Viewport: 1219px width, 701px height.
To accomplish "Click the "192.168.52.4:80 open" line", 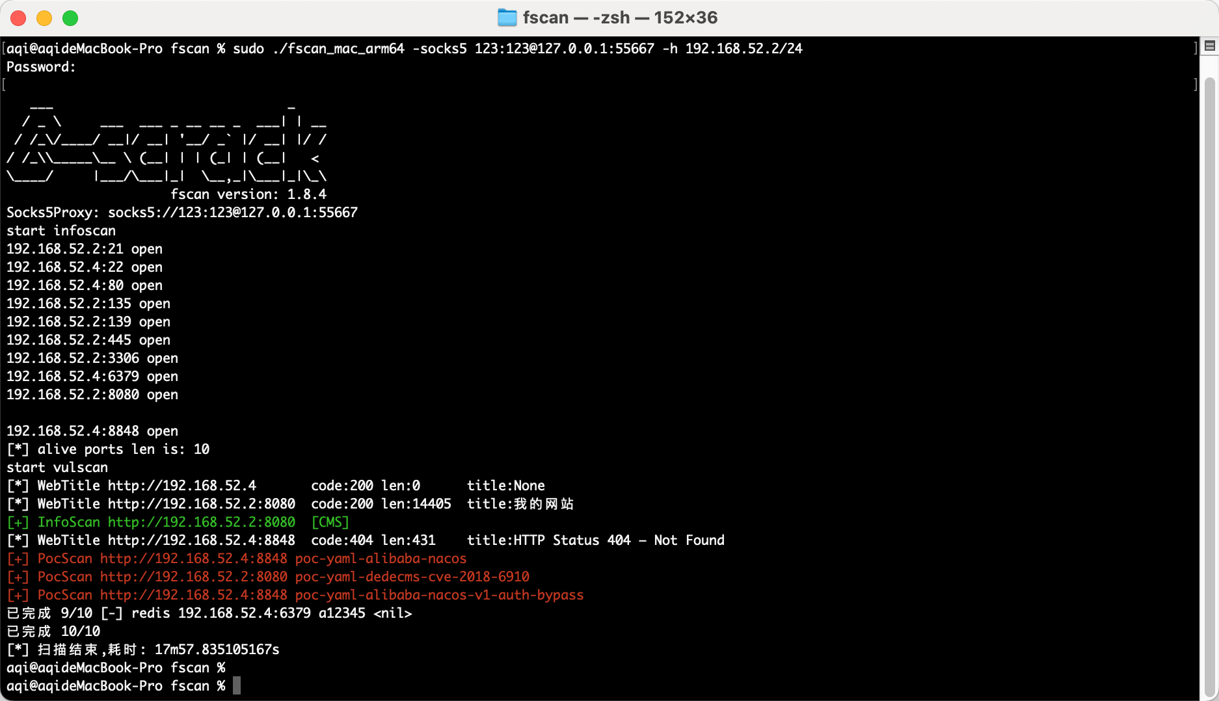I will 85,285.
